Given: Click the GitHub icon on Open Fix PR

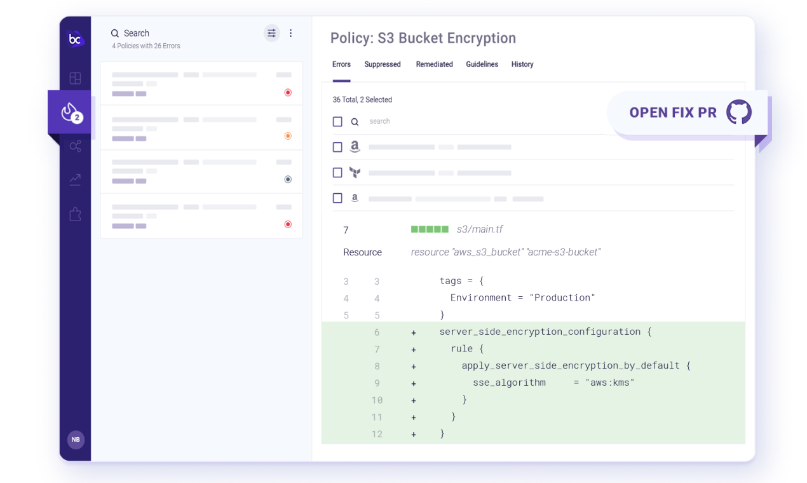Looking at the screenshot, I should click(x=739, y=112).
